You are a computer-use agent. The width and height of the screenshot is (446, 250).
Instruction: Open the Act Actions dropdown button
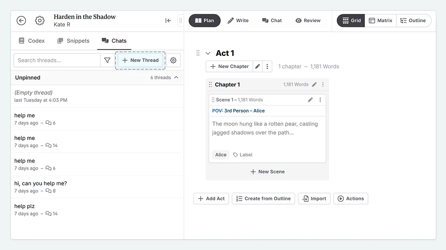351,199
